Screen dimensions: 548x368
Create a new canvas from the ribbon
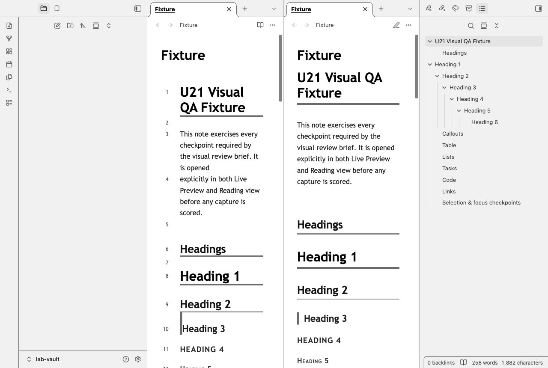tap(9, 51)
